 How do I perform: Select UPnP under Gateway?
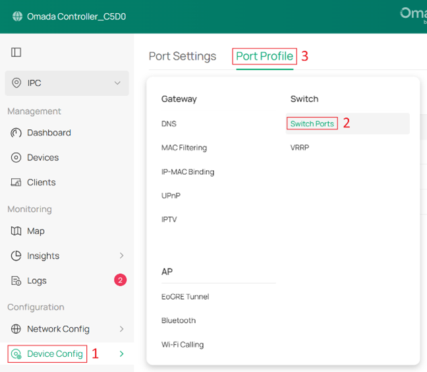(171, 196)
